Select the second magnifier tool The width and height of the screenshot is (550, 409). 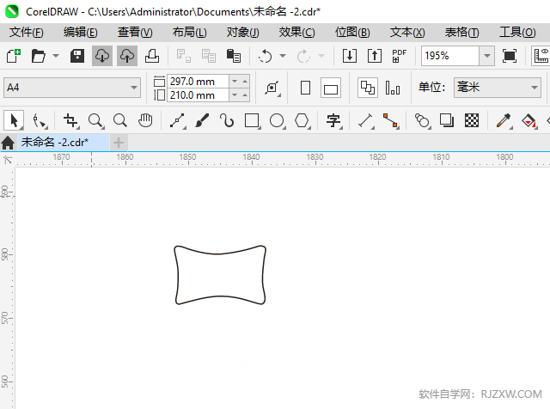pos(120,121)
